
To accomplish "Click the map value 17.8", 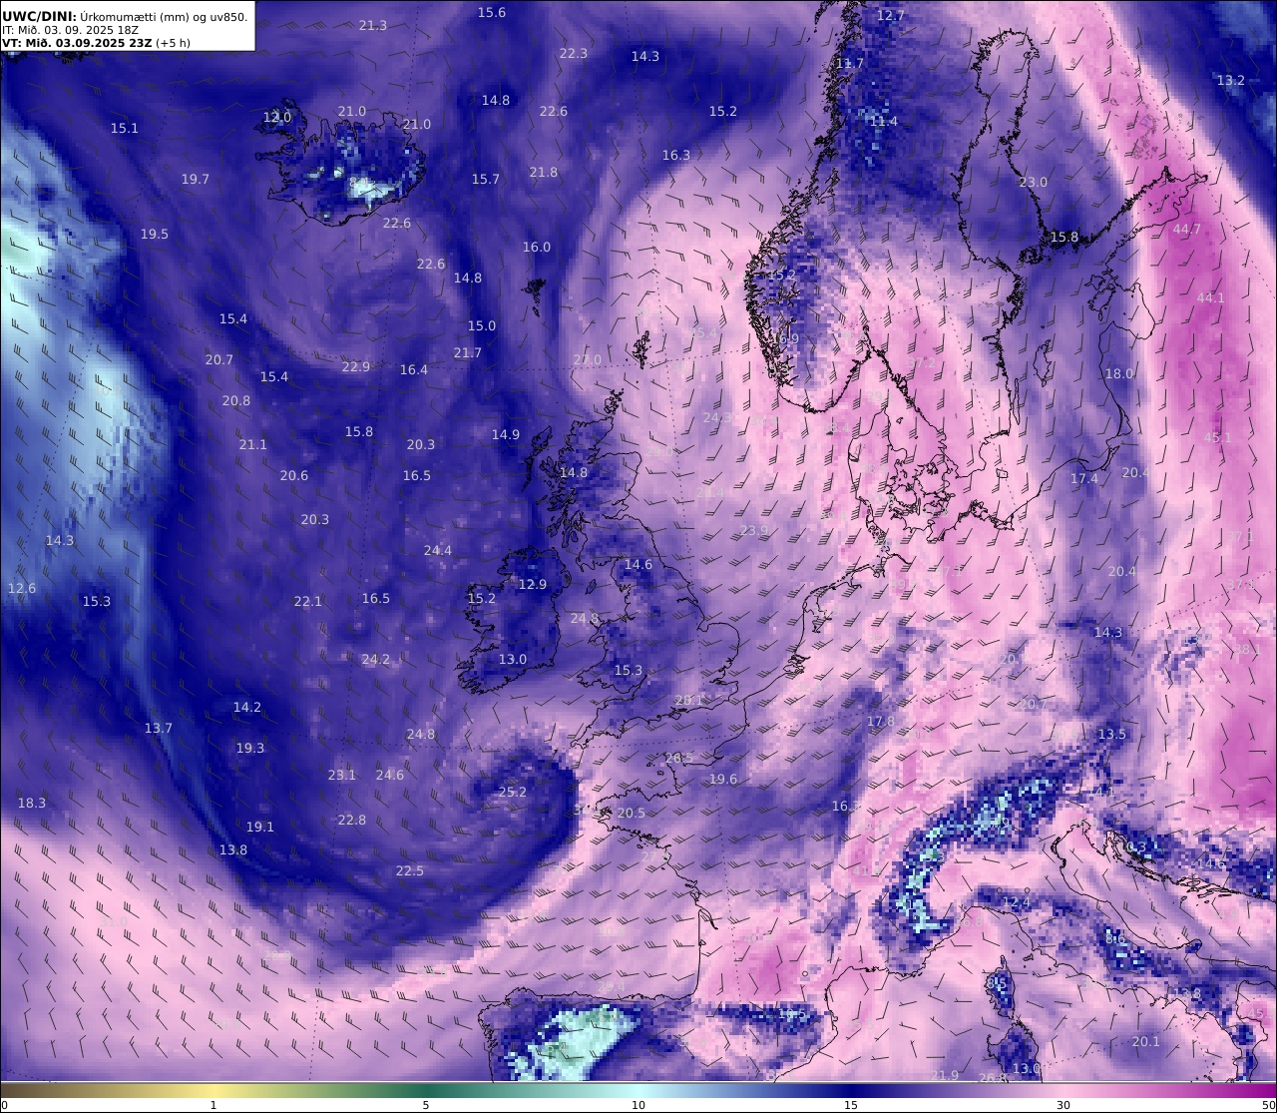I will click(881, 721).
